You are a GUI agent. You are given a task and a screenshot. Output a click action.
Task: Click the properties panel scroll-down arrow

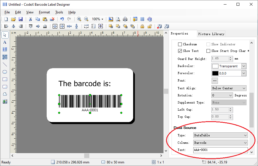click(251, 152)
